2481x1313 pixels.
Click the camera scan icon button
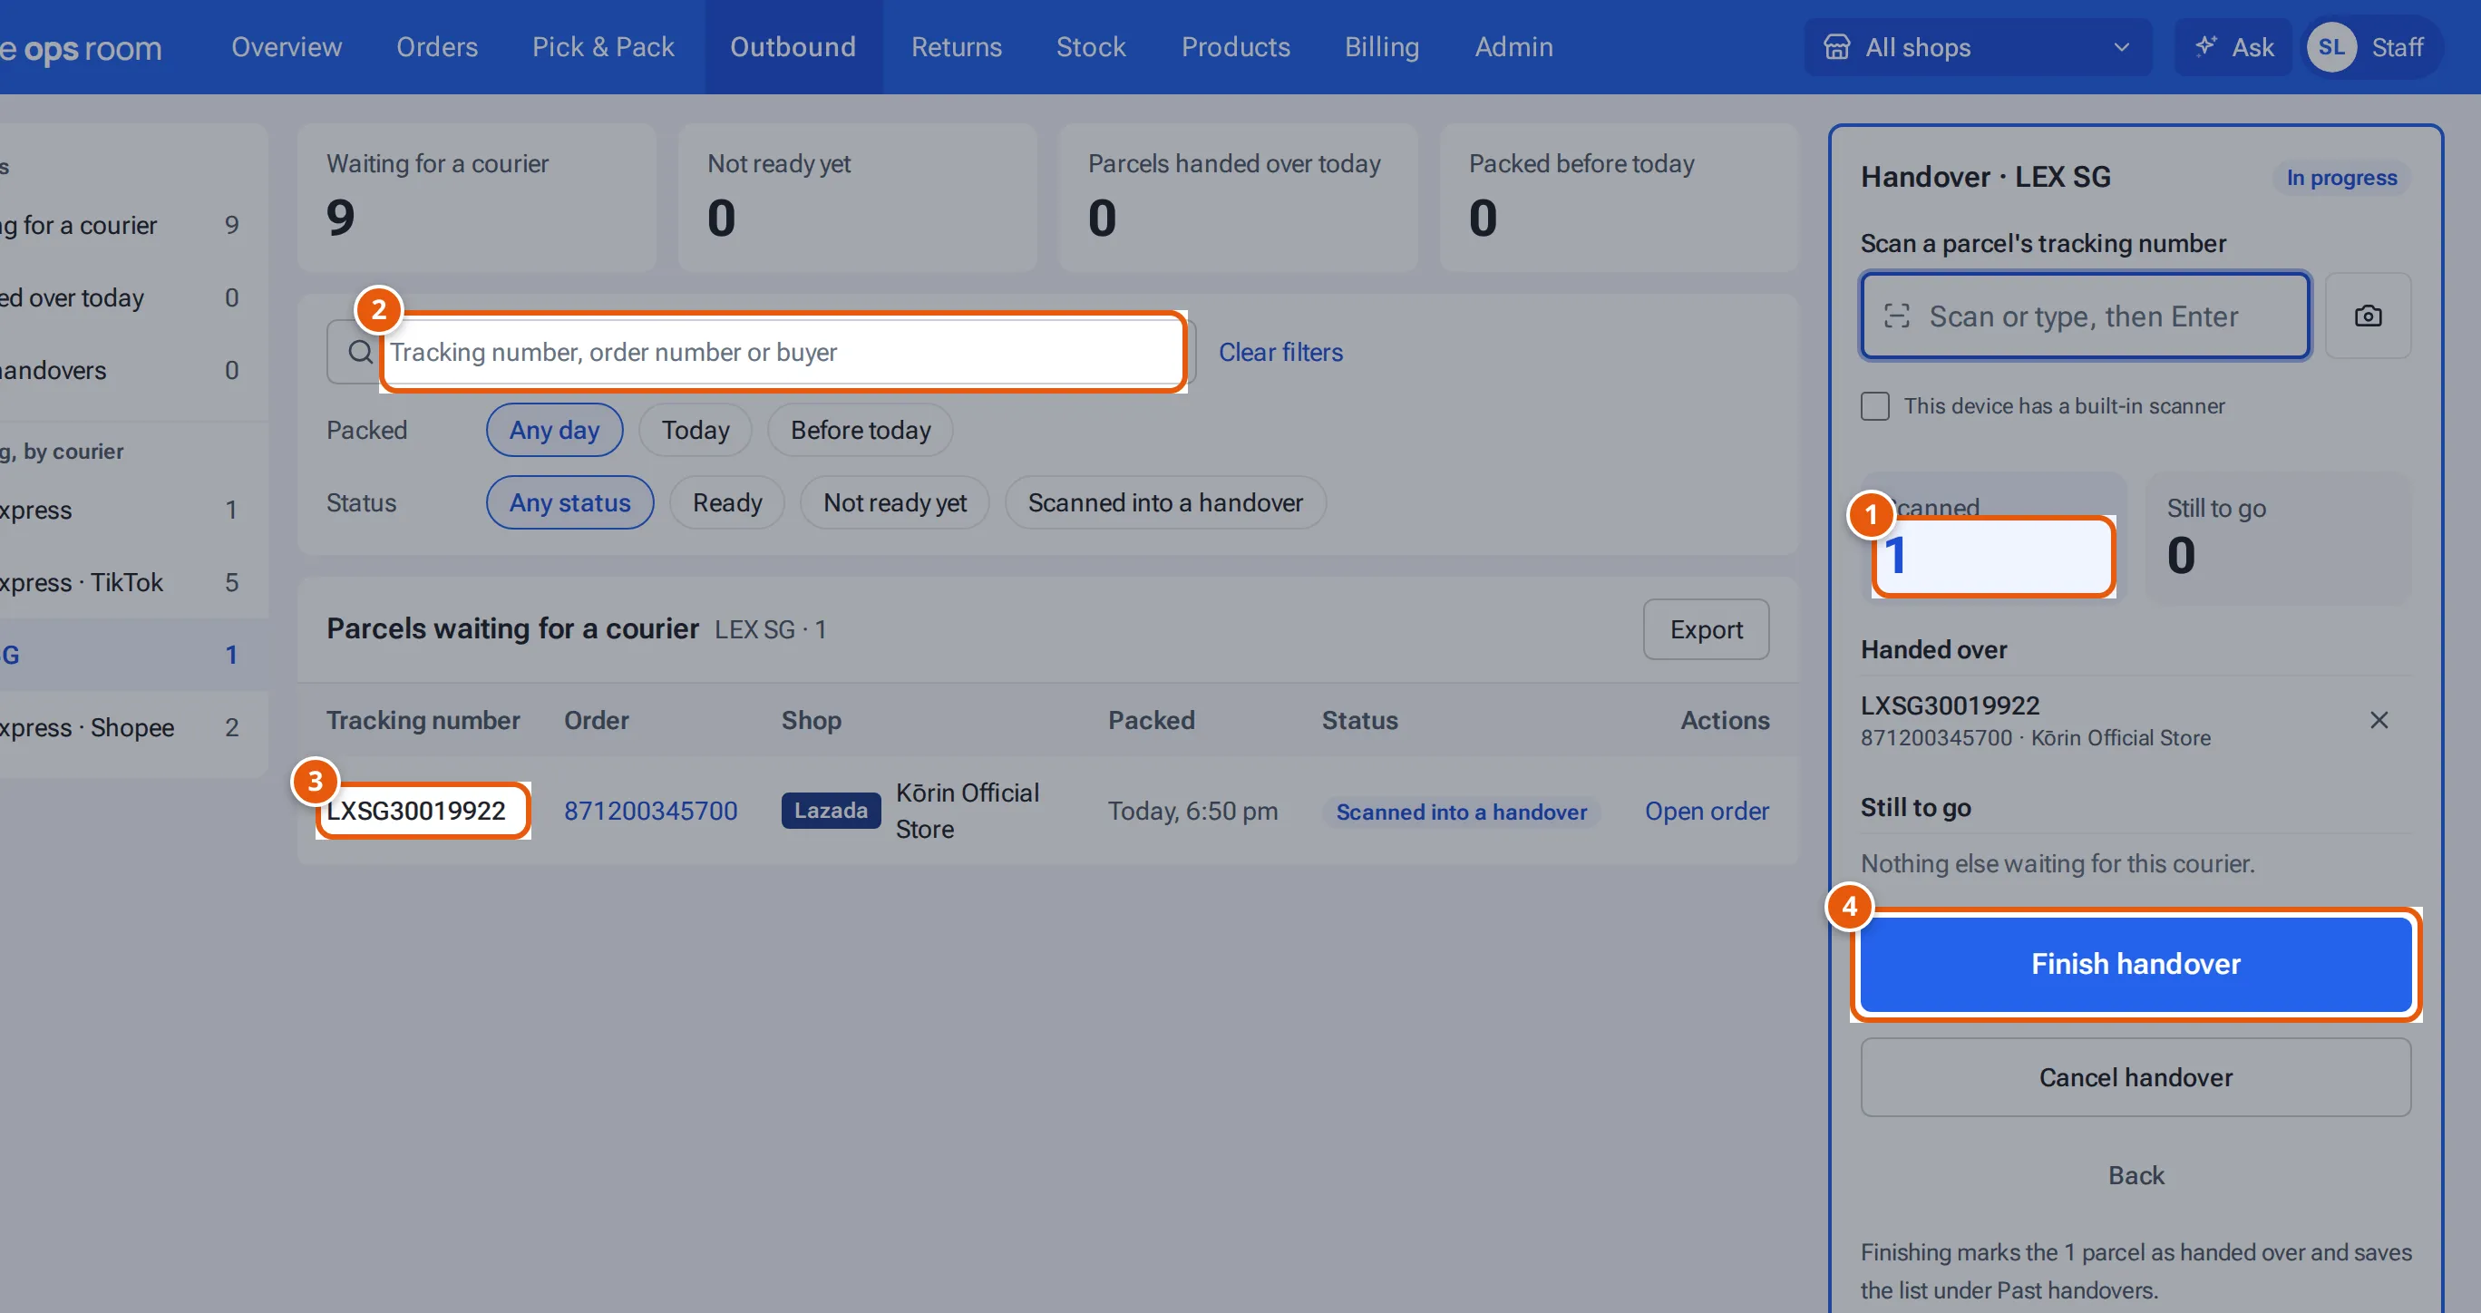2368,316
